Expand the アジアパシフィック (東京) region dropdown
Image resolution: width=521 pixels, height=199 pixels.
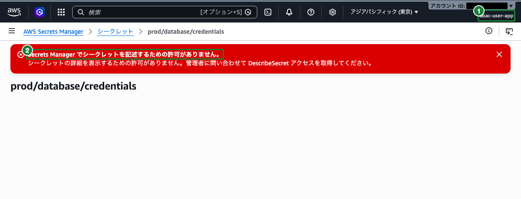point(384,12)
